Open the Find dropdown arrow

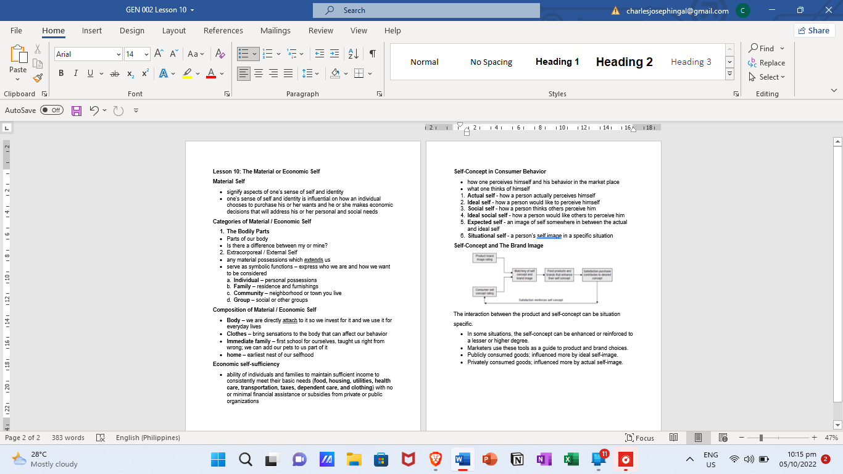(782, 49)
